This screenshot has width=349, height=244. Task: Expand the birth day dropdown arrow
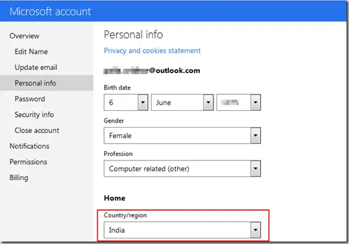[x=143, y=103]
